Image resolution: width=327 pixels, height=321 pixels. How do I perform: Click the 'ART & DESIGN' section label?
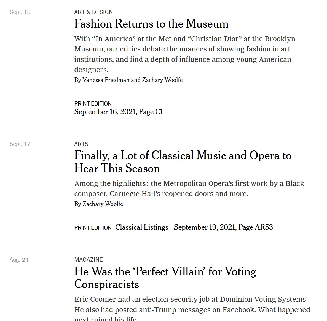93,12
